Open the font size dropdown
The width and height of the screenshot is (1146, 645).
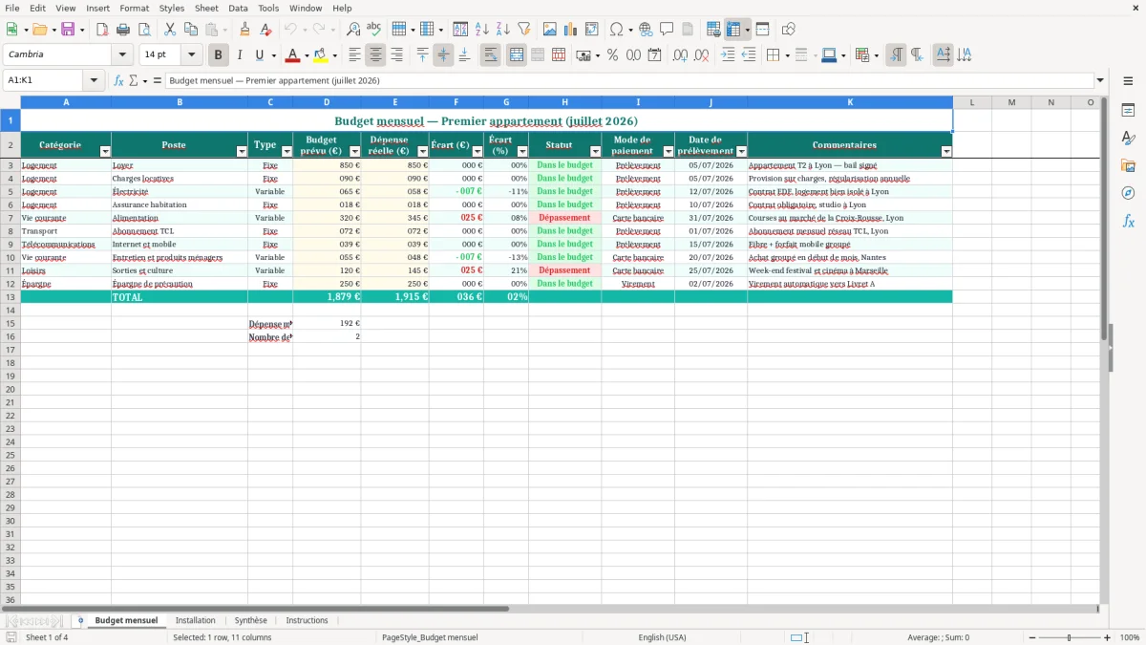pos(191,55)
